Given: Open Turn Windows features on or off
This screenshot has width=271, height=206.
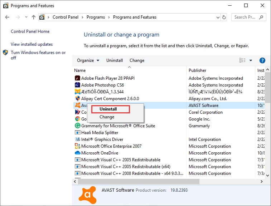Looking at the screenshot, I should click(x=38, y=55).
